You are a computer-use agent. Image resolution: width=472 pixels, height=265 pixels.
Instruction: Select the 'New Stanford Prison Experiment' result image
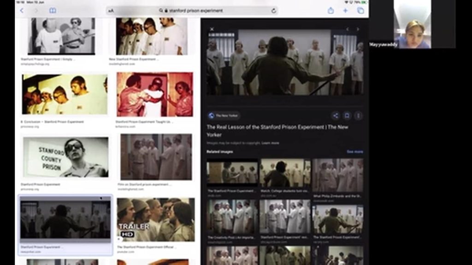[x=152, y=36]
